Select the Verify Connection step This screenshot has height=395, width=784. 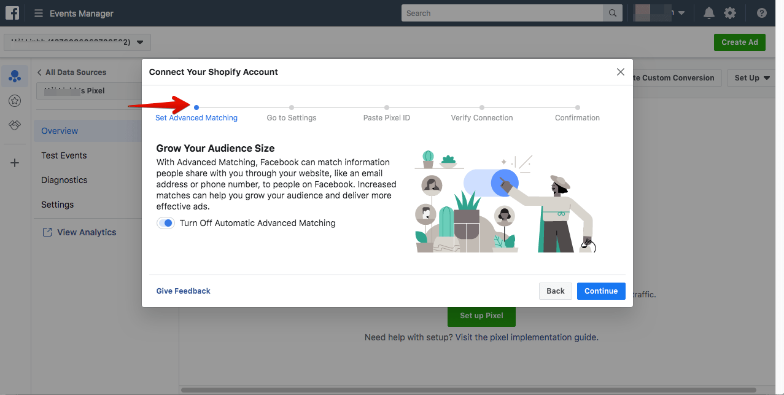click(x=482, y=117)
